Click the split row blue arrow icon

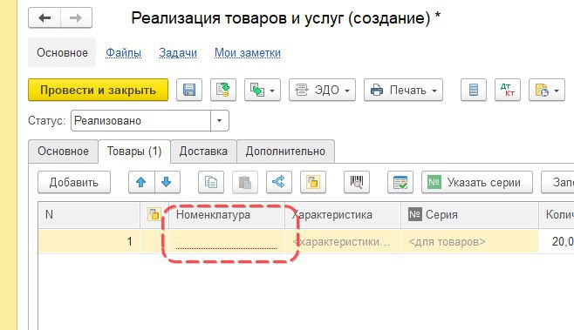pyautogui.click(x=279, y=182)
